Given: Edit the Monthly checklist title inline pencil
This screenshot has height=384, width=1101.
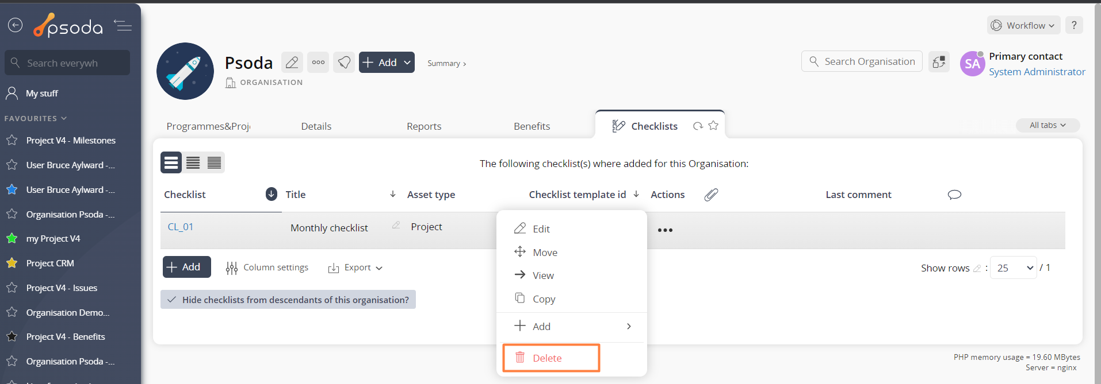Looking at the screenshot, I should pyautogui.click(x=396, y=225).
